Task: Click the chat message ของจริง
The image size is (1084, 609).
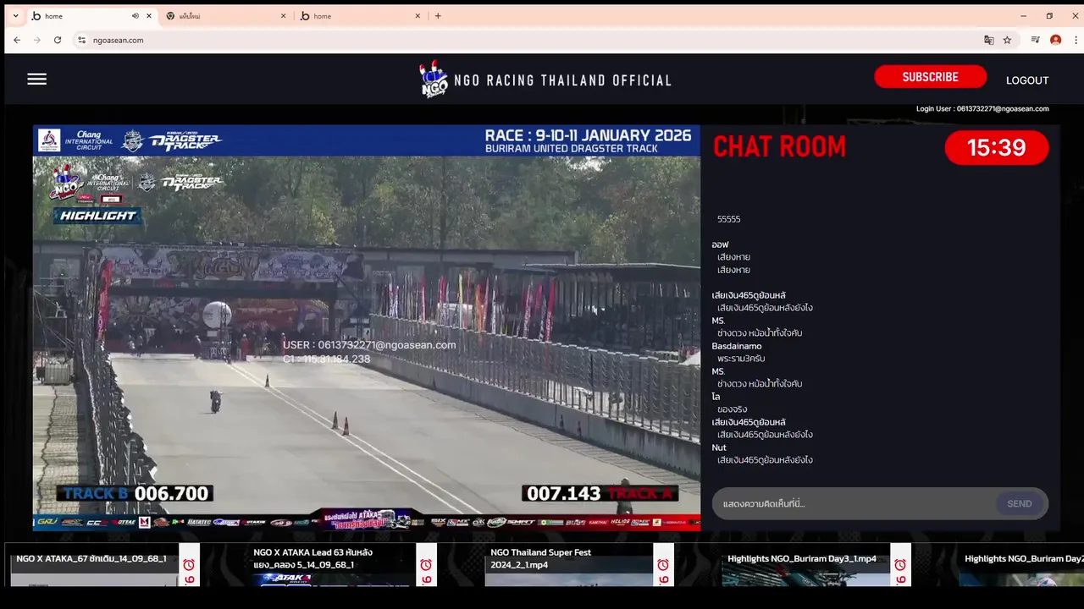Action: [x=732, y=409]
